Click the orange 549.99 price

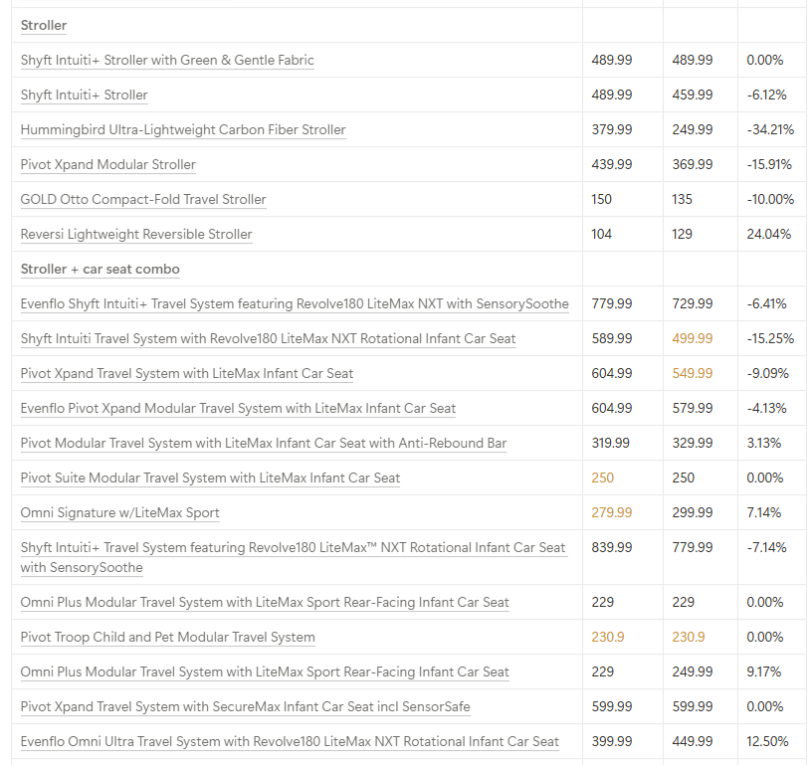point(693,373)
